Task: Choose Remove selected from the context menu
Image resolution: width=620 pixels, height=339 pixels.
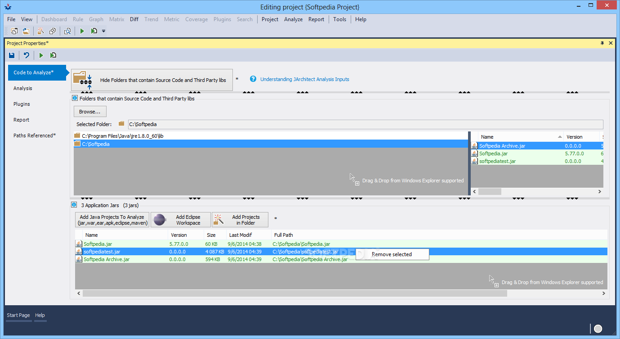Action: (392, 254)
